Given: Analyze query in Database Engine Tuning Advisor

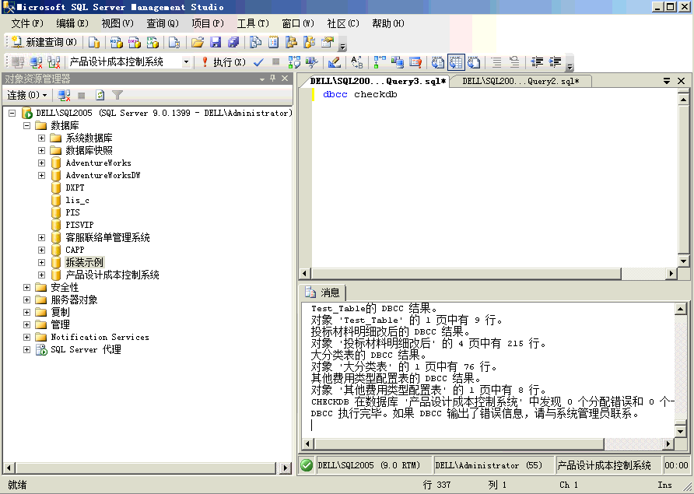Looking at the screenshot, I should pos(311,62).
